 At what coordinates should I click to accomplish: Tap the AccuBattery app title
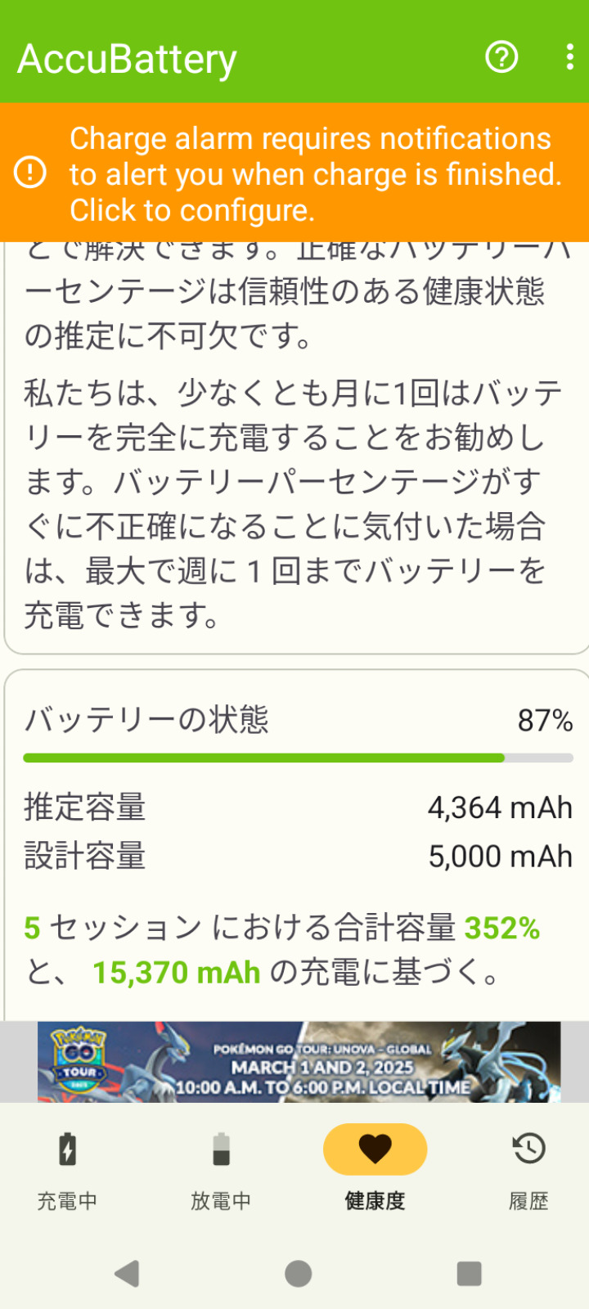point(128,59)
